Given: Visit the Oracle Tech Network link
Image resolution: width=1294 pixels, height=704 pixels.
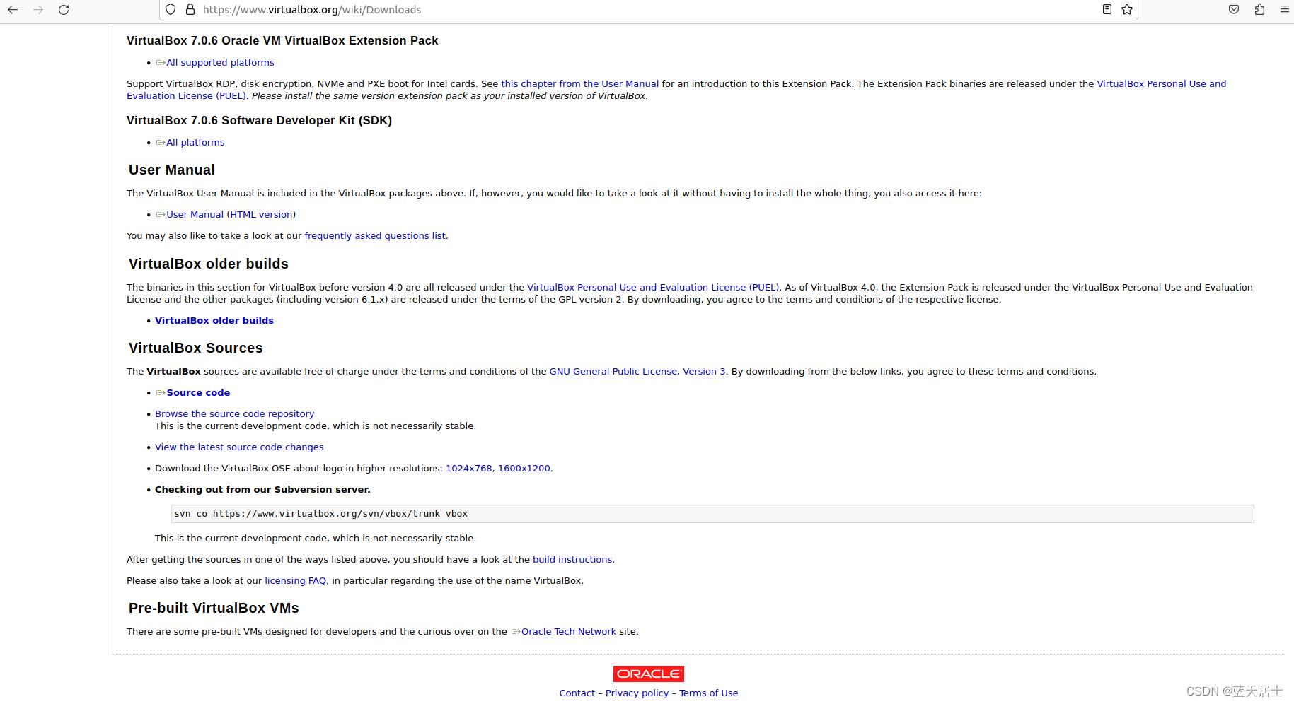Looking at the screenshot, I should (568, 632).
